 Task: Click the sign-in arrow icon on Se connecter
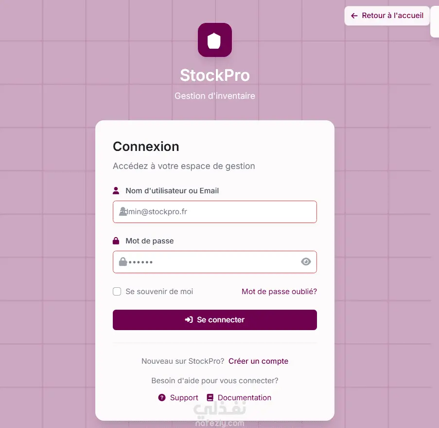[189, 320]
